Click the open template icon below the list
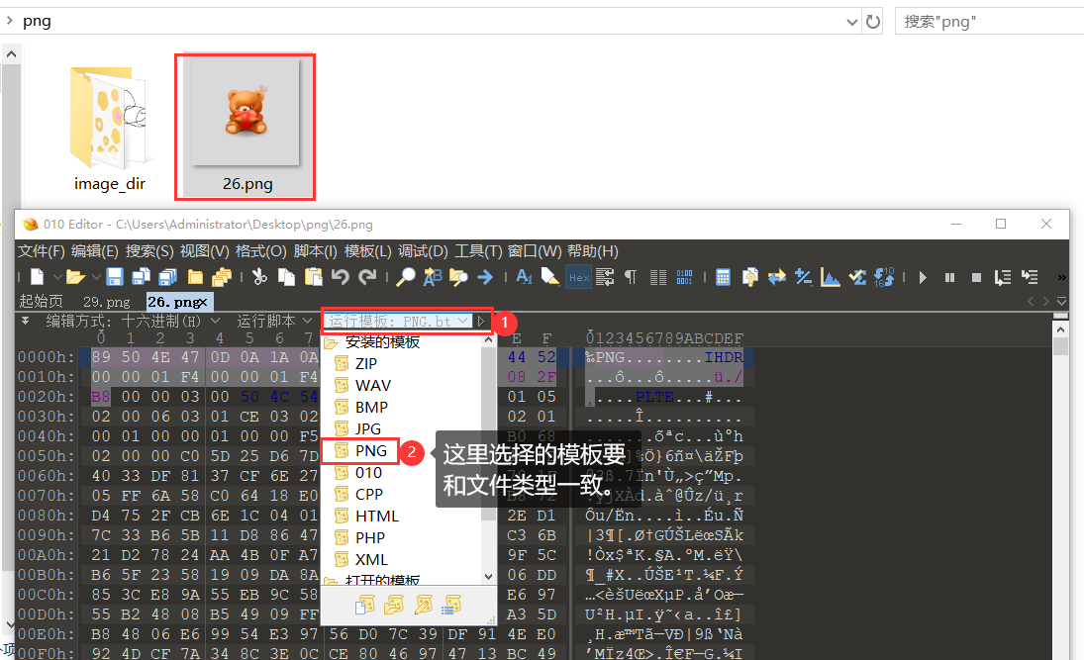This screenshot has width=1084, height=660. click(x=394, y=605)
